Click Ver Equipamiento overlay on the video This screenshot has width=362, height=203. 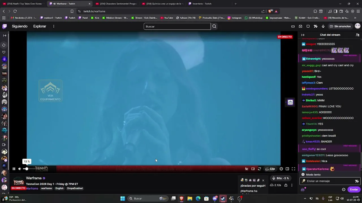click(50, 91)
